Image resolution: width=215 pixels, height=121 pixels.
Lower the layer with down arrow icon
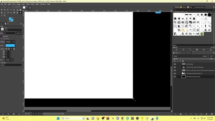pos(191,114)
